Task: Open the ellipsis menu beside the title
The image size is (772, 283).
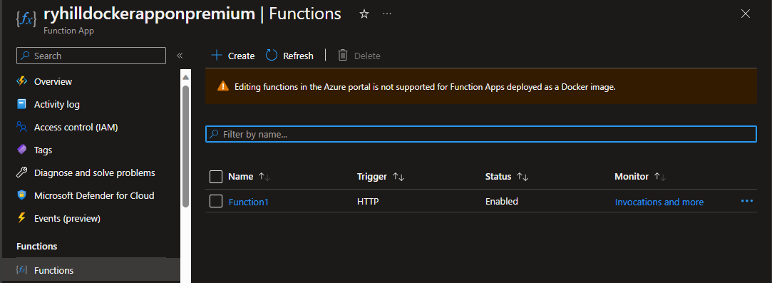Action: pyautogui.click(x=387, y=14)
